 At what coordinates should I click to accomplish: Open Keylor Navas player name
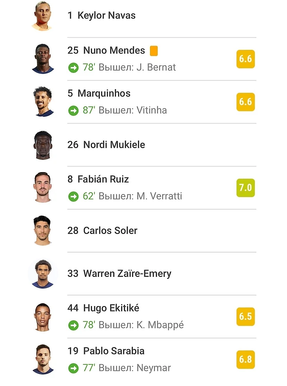(x=106, y=16)
